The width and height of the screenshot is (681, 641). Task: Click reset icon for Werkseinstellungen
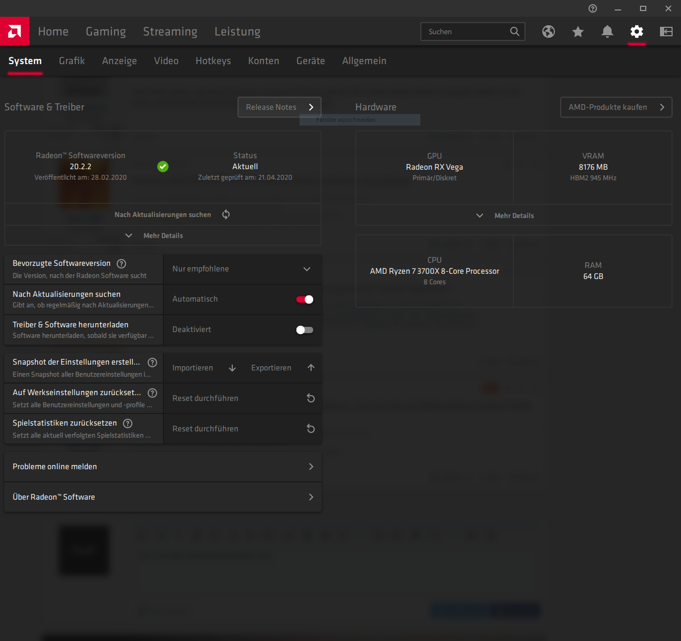click(x=311, y=398)
